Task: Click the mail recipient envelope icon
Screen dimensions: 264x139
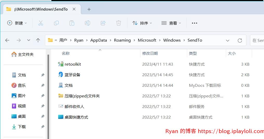Action: (60, 106)
